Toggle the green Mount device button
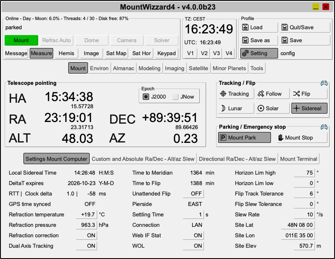The width and height of the screenshot is (335, 259). coord(21,40)
